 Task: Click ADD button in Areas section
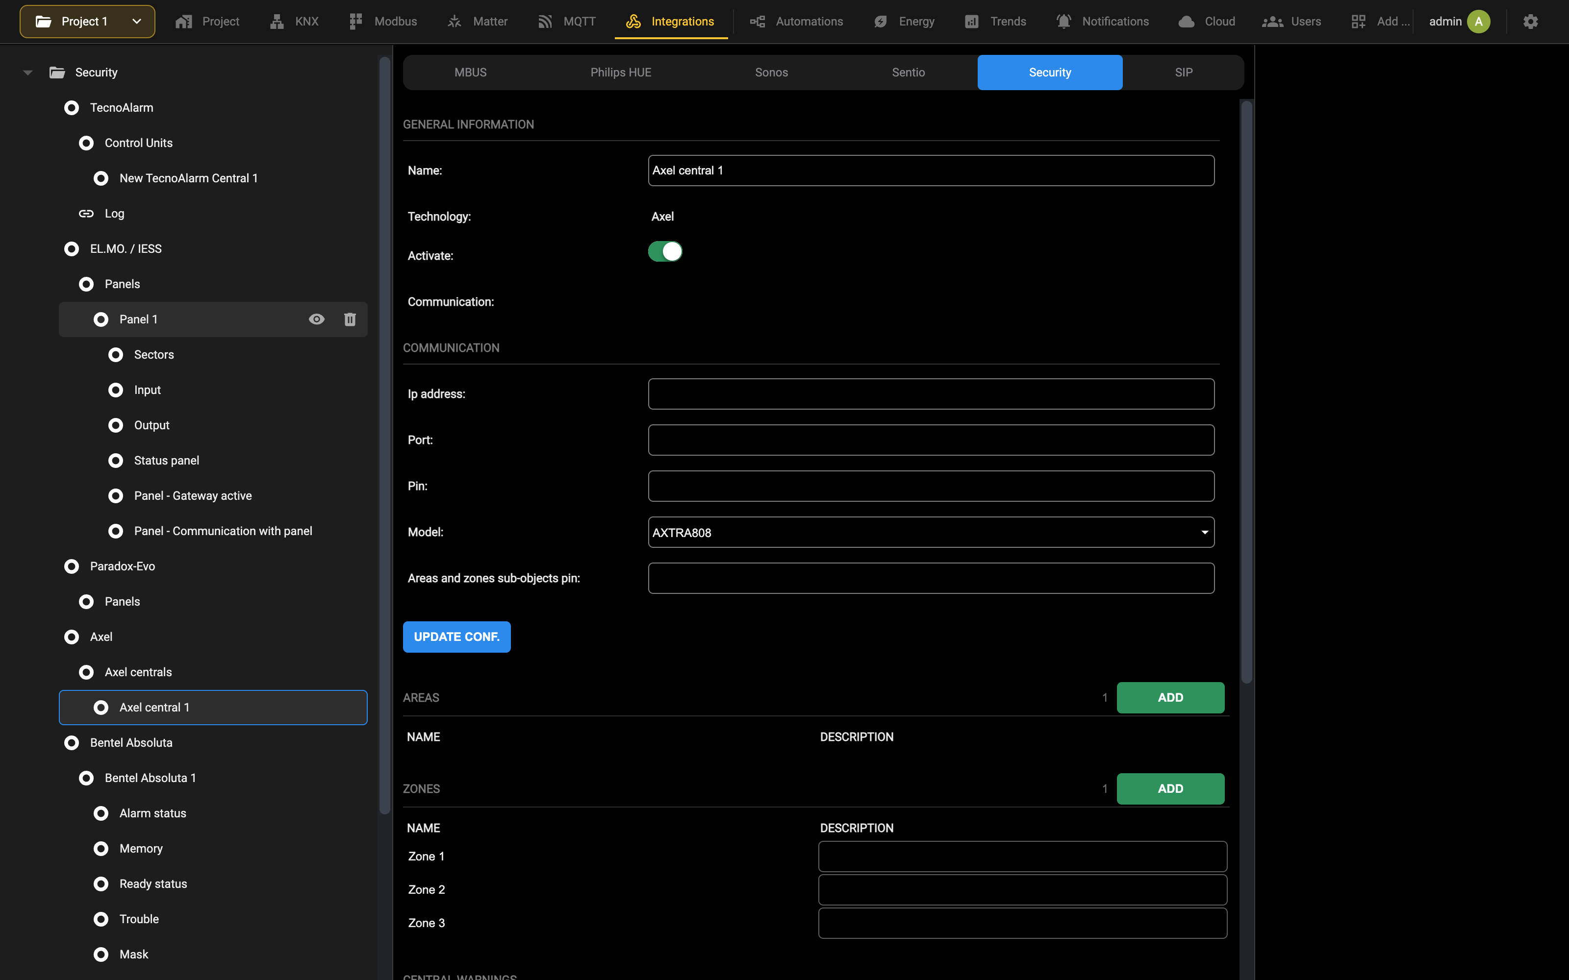pos(1170,697)
